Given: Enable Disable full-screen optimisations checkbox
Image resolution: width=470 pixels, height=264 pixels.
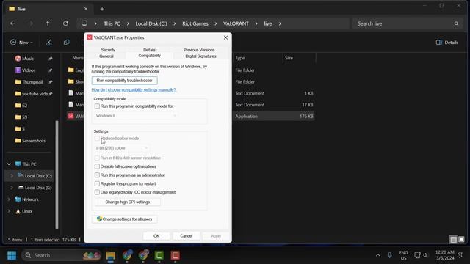Looking at the screenshot, I should click(97, 166).
